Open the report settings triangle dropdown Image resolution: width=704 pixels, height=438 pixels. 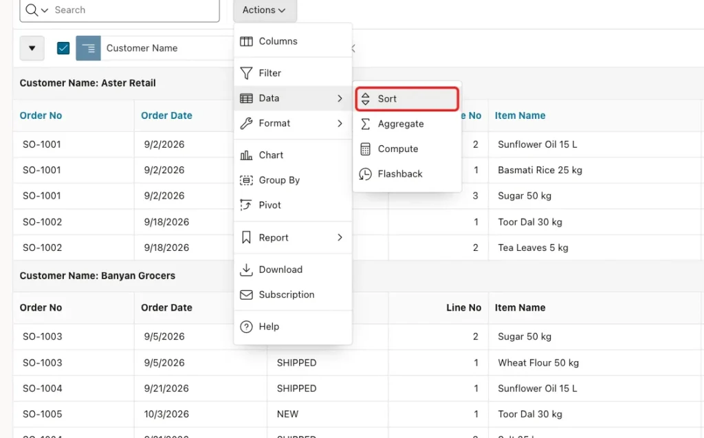point(32,48)
